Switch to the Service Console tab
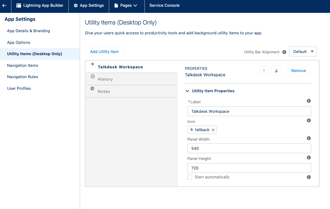Image resolution: width=330 pixels, height=209 pixels. [164, 5]
